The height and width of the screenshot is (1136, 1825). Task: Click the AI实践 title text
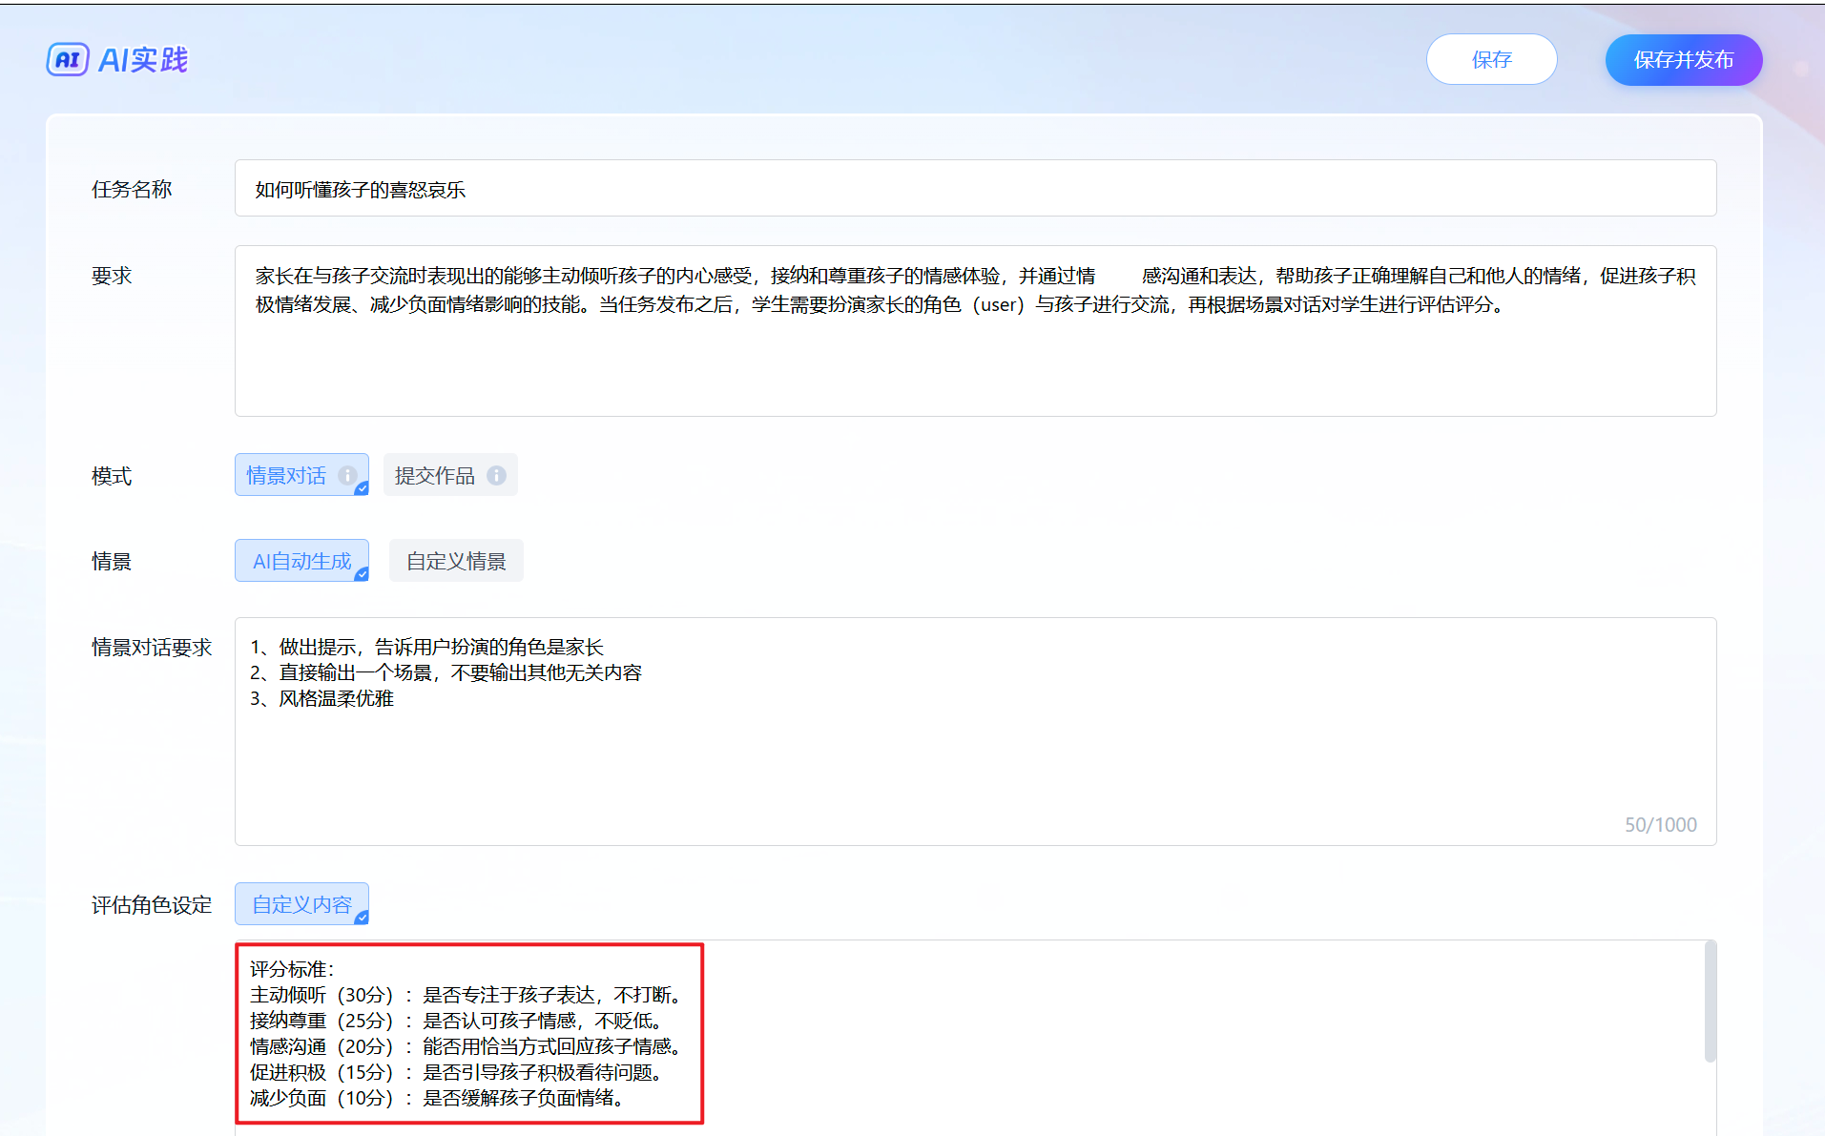click(x=143, y=60)
